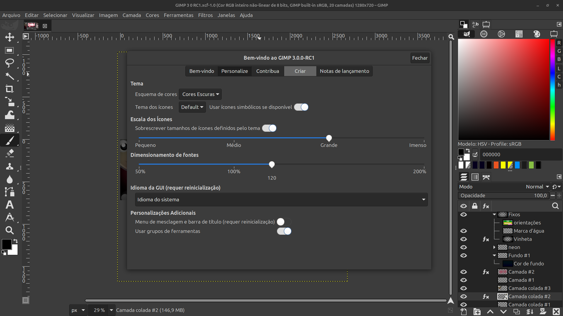
Task: Close the welcome dialog via Fechar
Action: (x=420, y=58)
